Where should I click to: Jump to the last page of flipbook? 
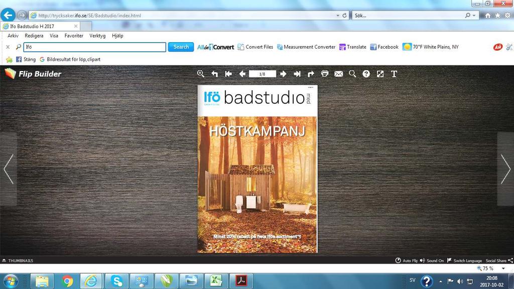[297, 74]
